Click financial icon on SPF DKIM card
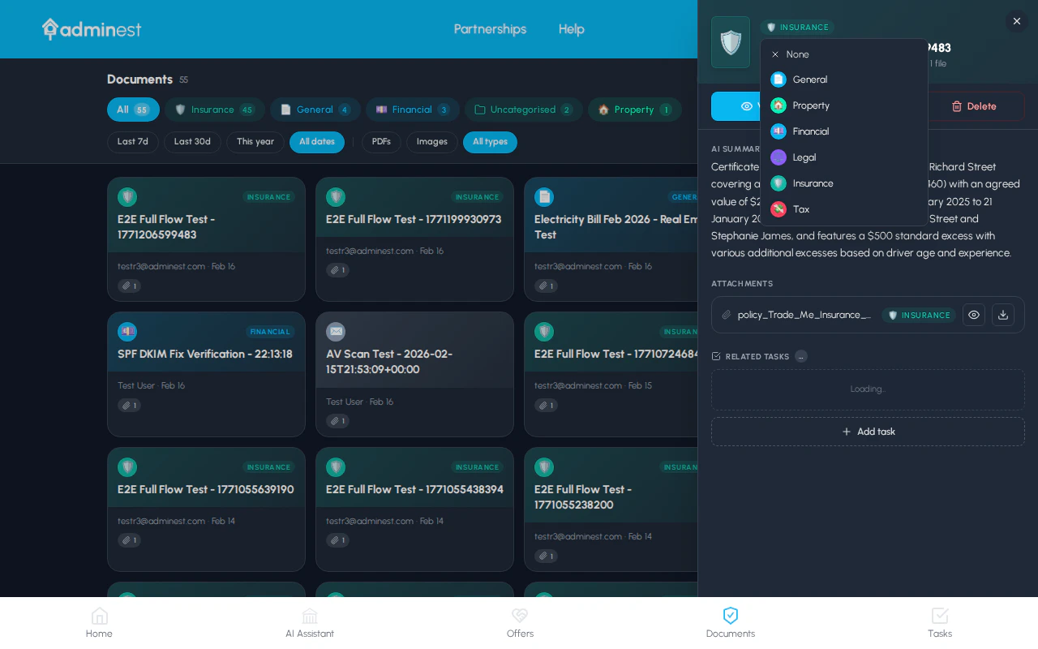 tap(127, 332)
